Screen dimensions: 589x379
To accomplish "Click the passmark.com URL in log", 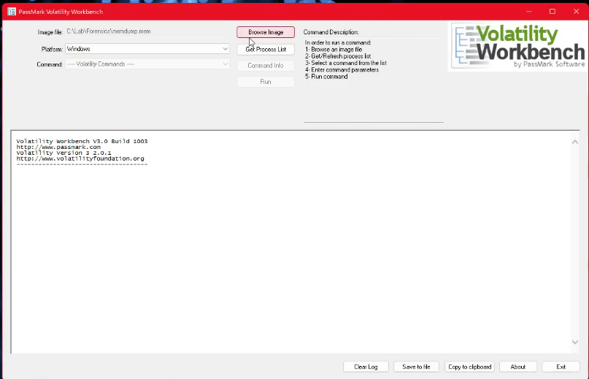I will coord(58,148).
